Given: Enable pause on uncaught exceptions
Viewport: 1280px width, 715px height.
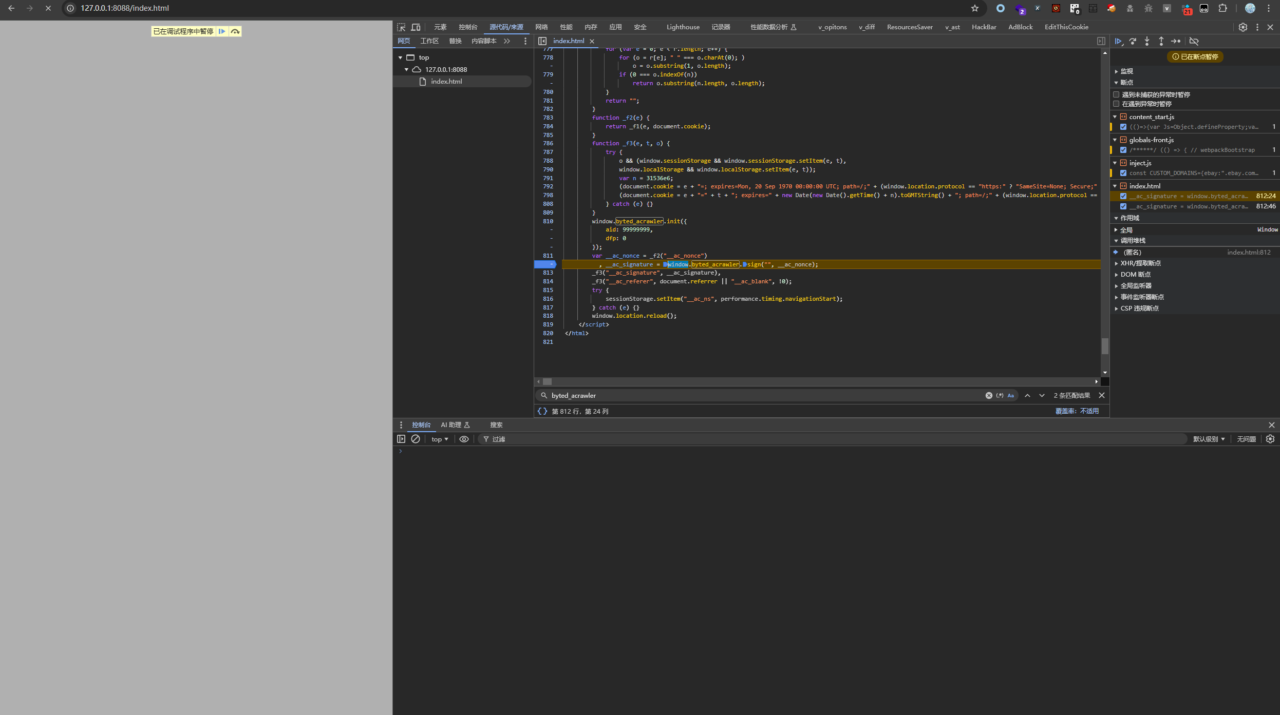Looking at the screenshot, I should [x=1116, y=94].
